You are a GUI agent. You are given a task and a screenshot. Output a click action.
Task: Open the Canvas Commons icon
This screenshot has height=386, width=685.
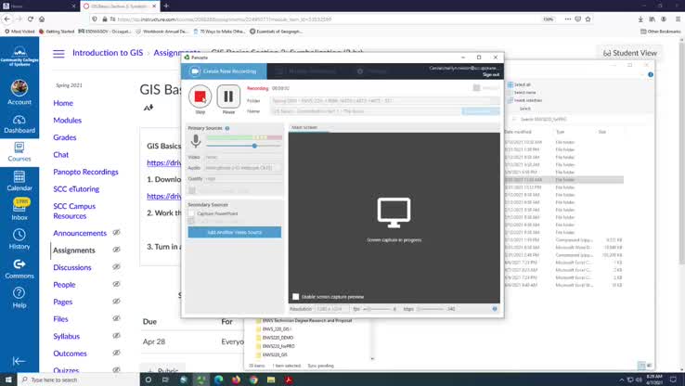click(19, 267)
